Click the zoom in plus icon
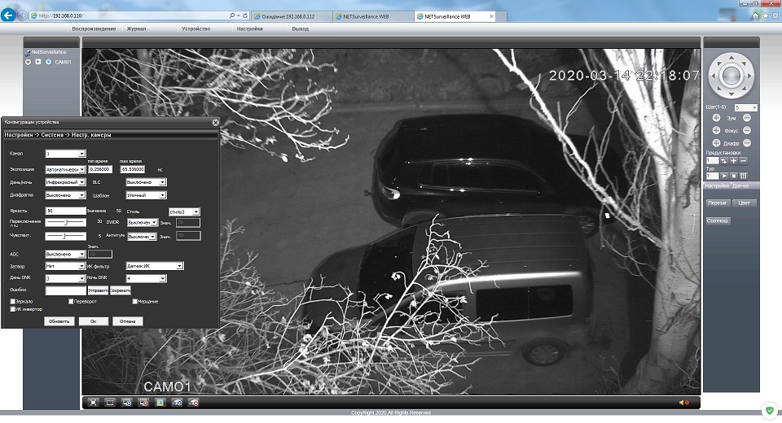Image resolution: width=782 pixels, height=423 pixels. pyautogui.click(x=716, y=119)
